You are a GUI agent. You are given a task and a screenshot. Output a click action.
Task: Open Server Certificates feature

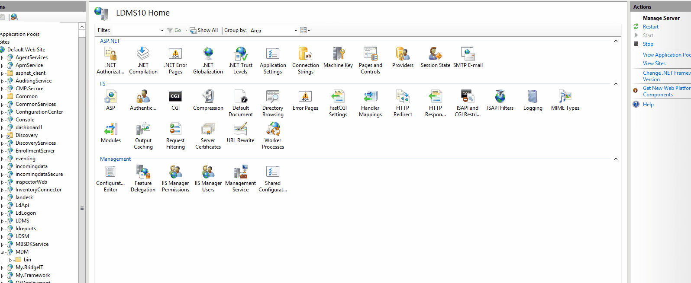coord(208,135)
